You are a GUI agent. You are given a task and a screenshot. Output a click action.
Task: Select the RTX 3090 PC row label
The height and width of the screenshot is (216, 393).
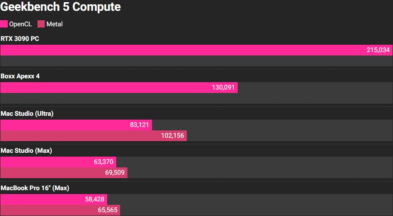coord(20,39)
